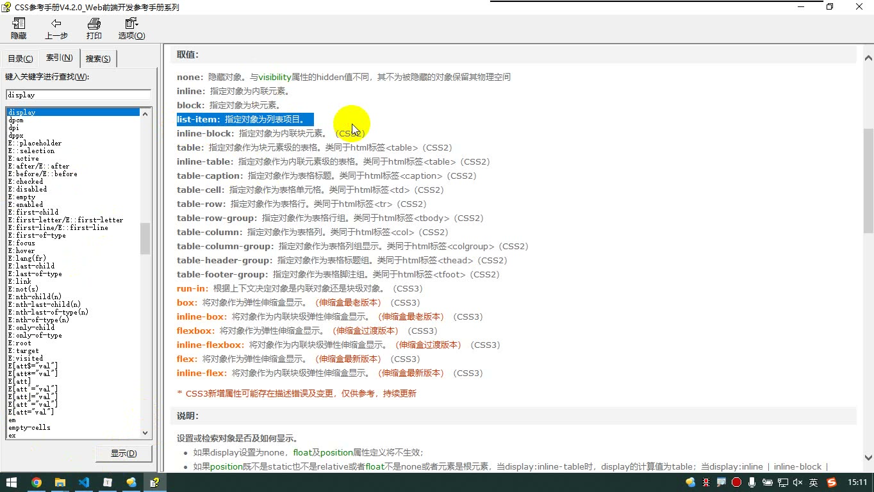
Task: Switch to the 目录(C) tab
Action: coord(21,59)
